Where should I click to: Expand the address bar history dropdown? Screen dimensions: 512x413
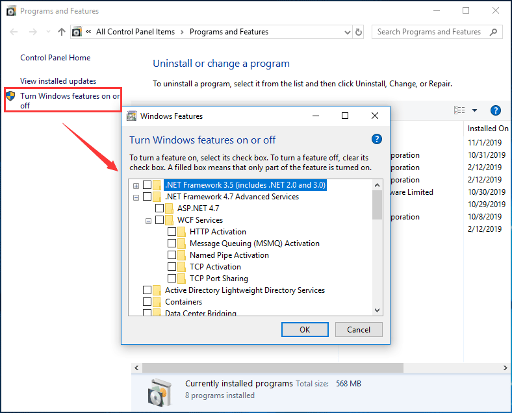point(348,32)
